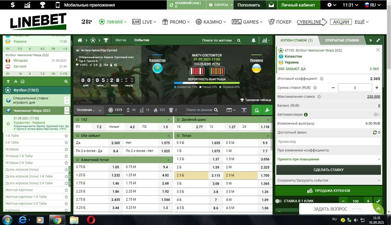Star the Двойной шанс market
This screenshot has width=391, height=225.
click(178, 120)
